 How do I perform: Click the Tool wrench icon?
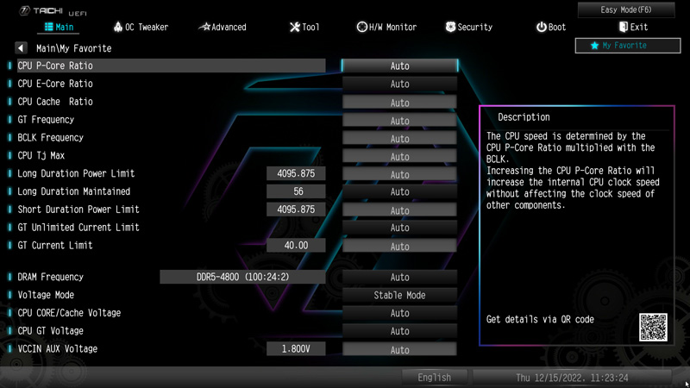click(295, 28)
